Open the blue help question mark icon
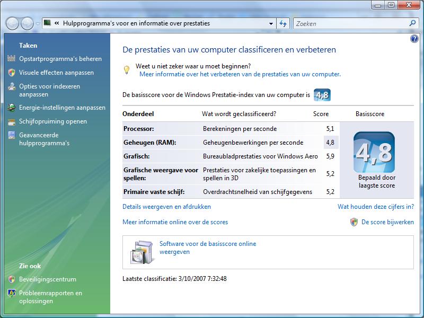The image size is (424, 318). click(x=414, y=39)
